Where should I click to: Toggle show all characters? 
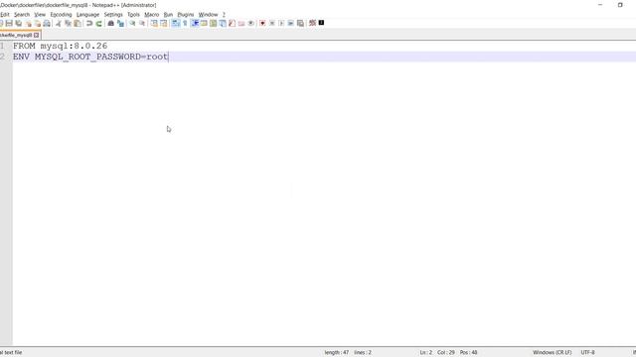point(185,24)
